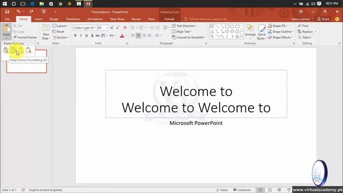Open the Section dropdown
Viewport: 343px width, 193px height.
(x=61, y=38)
